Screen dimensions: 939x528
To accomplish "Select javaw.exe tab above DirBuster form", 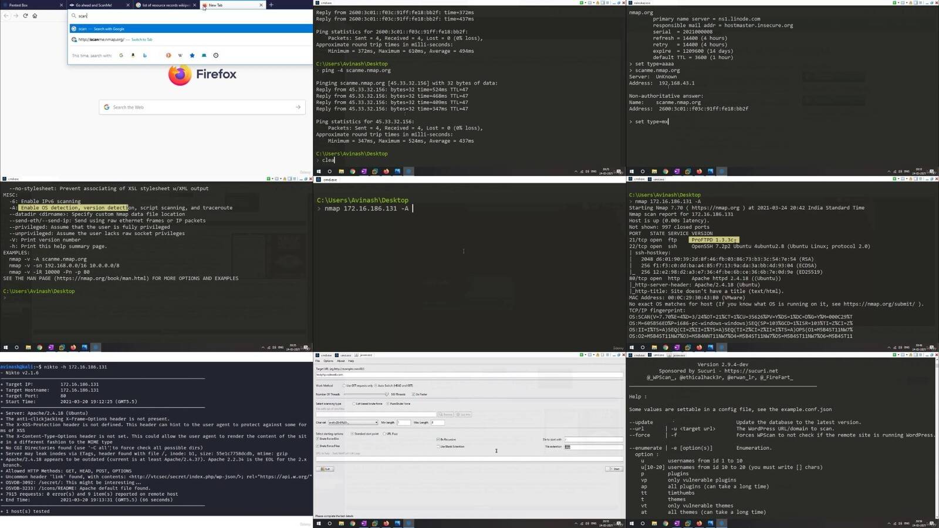I will tap(363, 355).
